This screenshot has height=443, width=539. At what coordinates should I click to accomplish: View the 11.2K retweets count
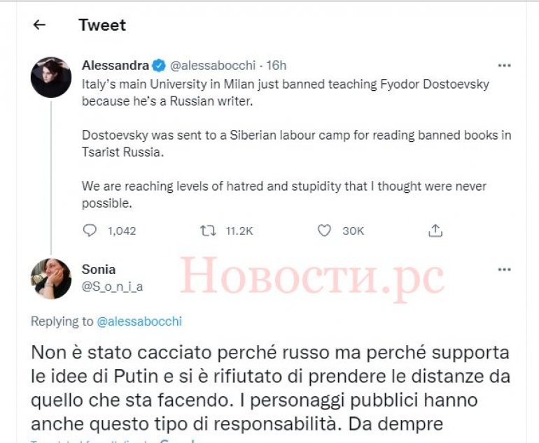[239, 231]
